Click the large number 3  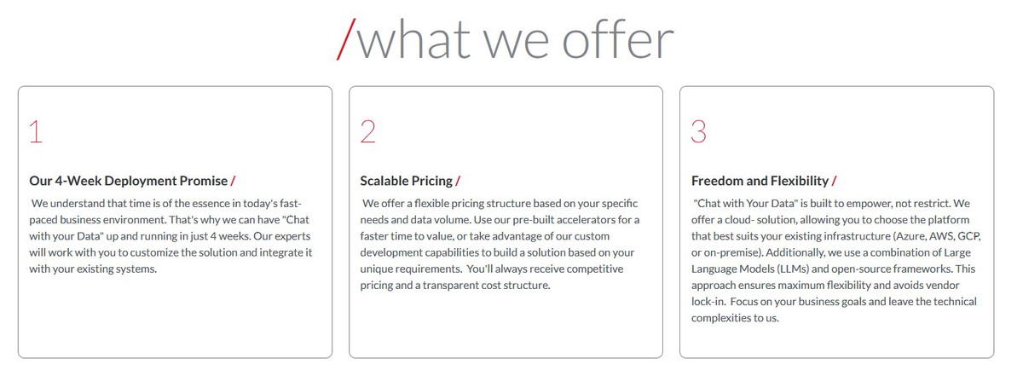click(698, 131)
